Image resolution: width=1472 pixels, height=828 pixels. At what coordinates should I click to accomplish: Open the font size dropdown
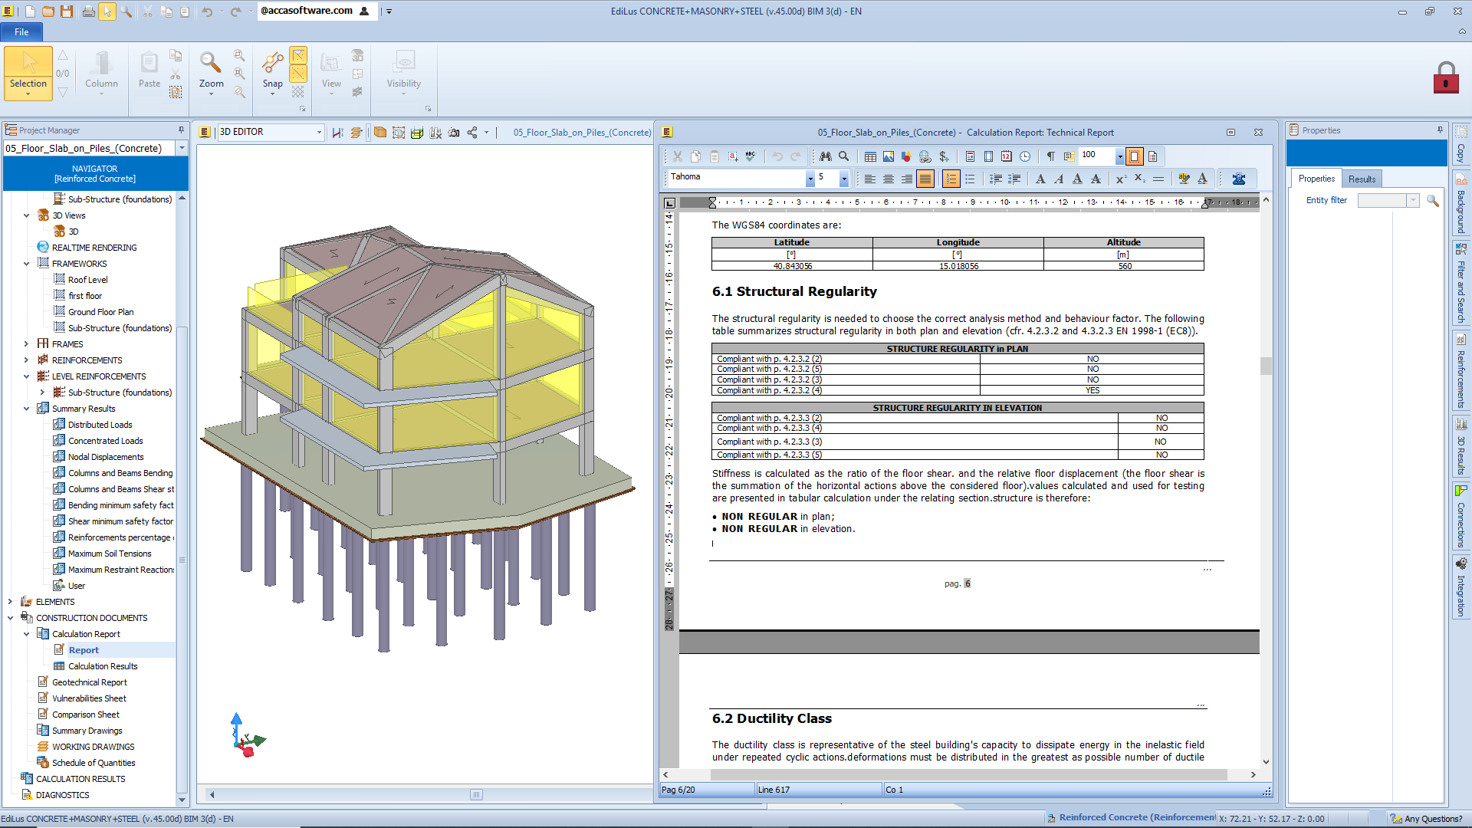(843, 179)
